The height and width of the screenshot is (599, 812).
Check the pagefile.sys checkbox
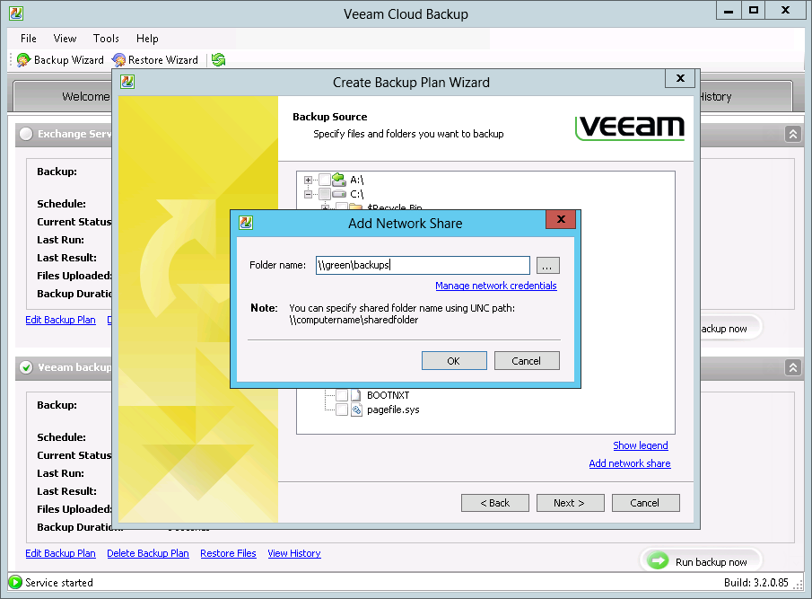tap(342, 410)
